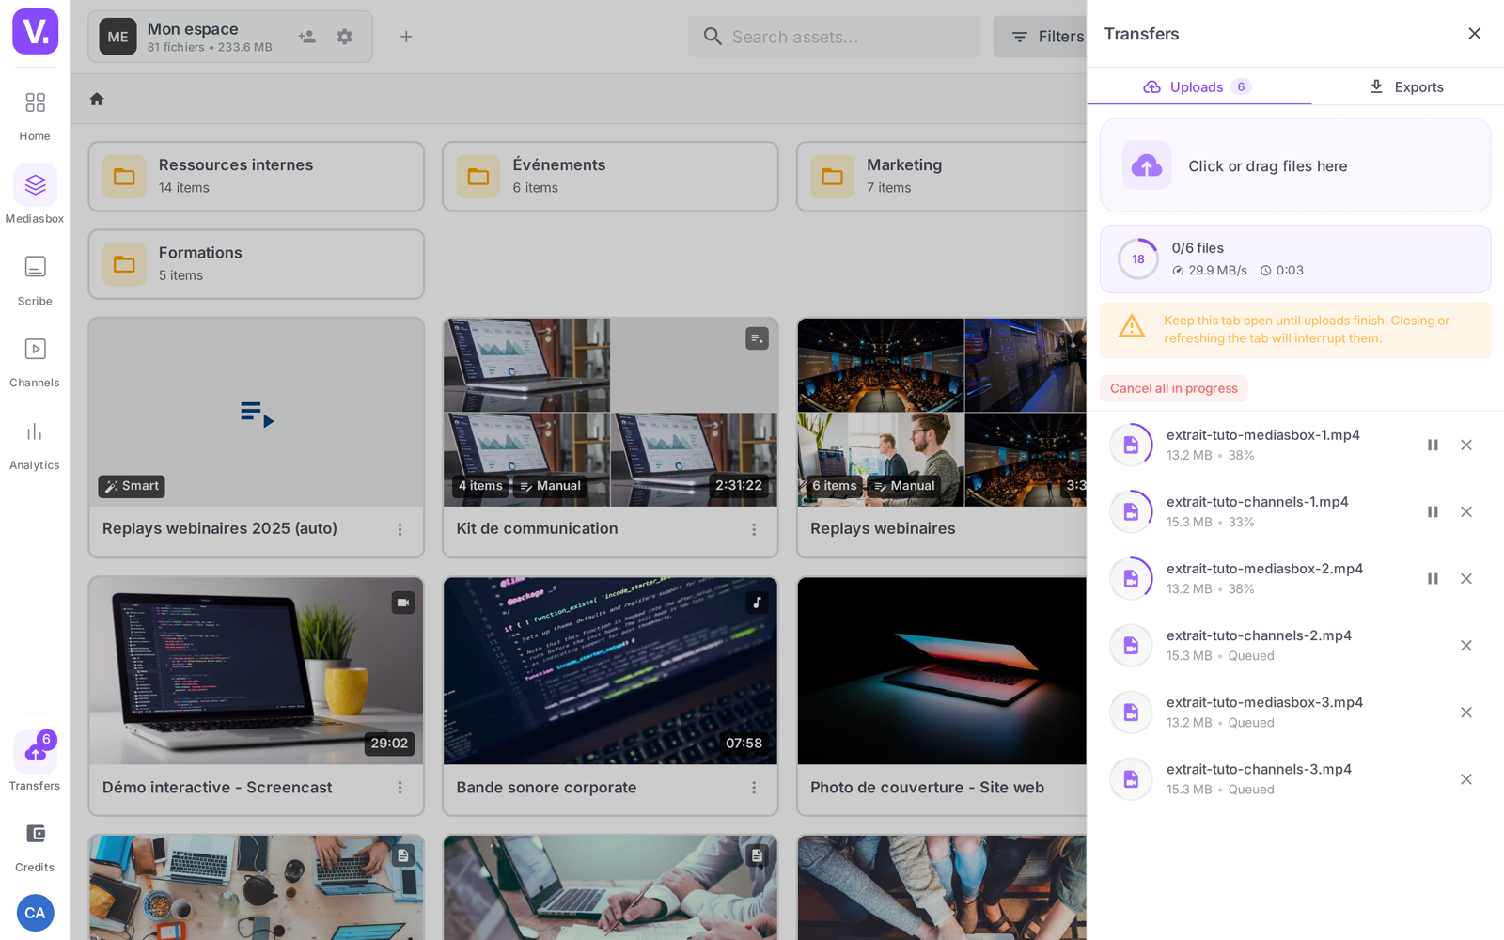This screenshot has height=940, width=1504.
Task: Open the Formations folder
Action: pos(257,264)
